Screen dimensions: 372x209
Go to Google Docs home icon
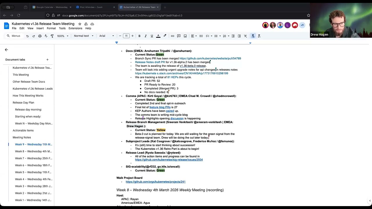(x=6, y=26)
